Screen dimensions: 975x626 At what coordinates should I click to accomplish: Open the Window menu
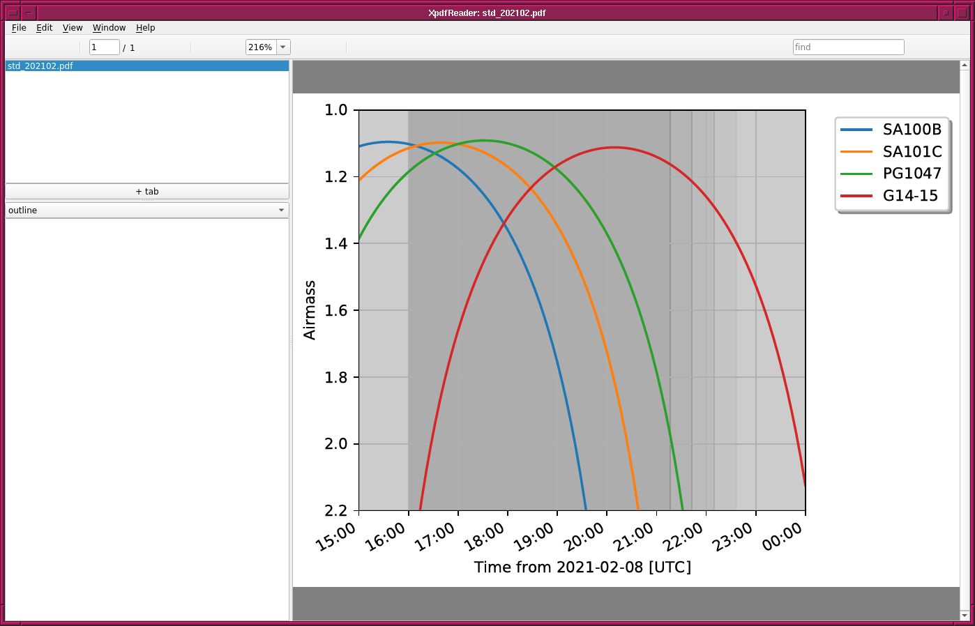coord(109,28)
